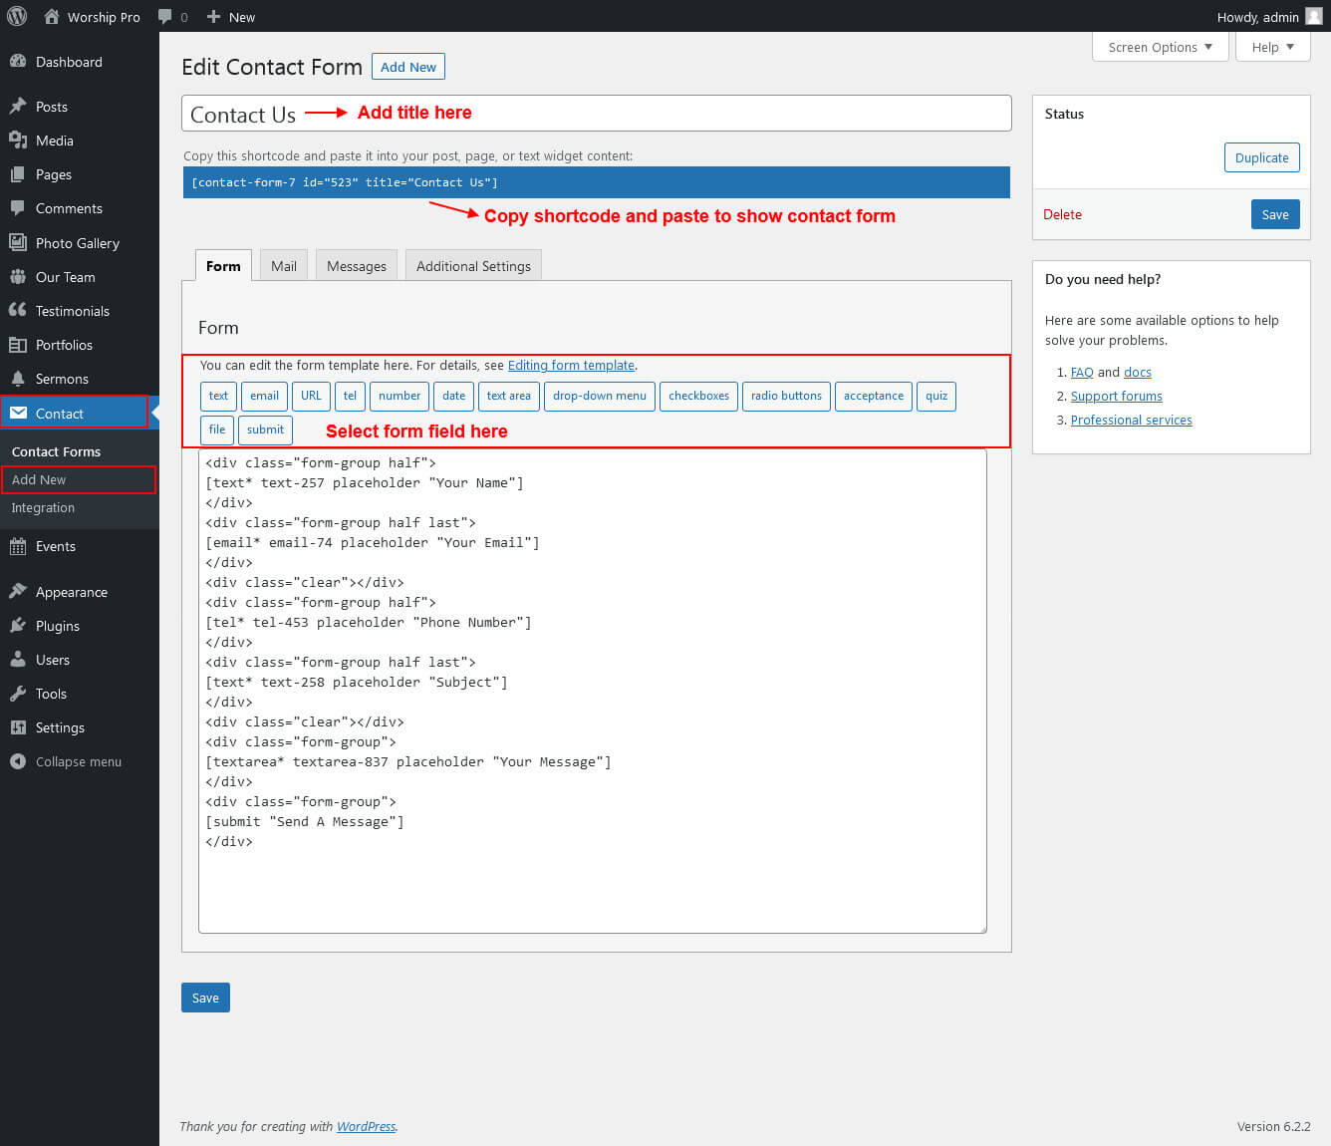Image resolution: width=1331 pixels, height=1146 pixels.
Task: Click the Tools wrench icon
Action: tap(18, 694)
